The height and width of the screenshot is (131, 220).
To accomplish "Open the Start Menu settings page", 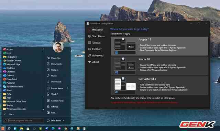I will pyautogui.click(x=96, y=36).
